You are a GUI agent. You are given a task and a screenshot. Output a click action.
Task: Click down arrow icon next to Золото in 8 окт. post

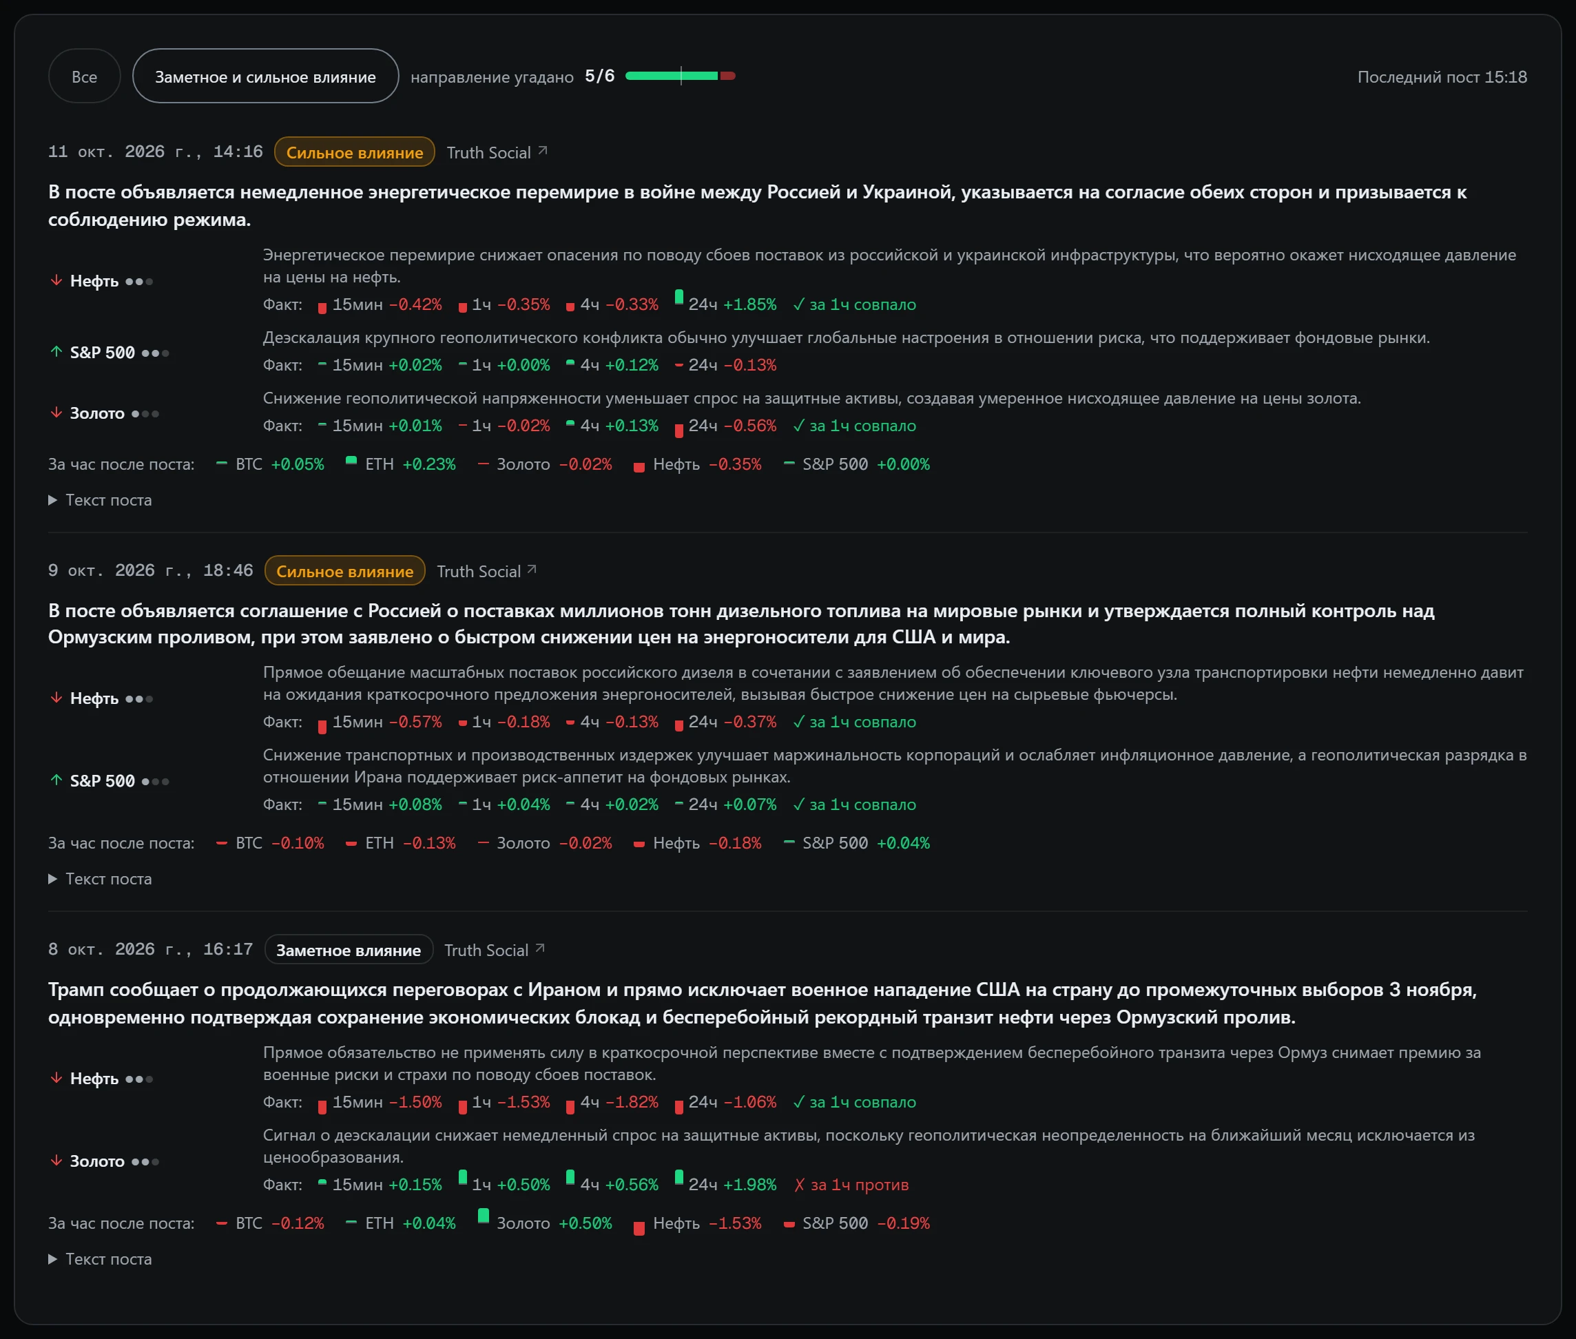[56, 1161]
